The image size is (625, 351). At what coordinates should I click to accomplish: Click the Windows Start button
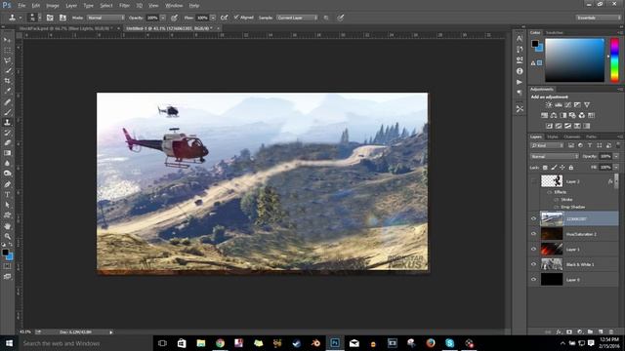(9, 343)
